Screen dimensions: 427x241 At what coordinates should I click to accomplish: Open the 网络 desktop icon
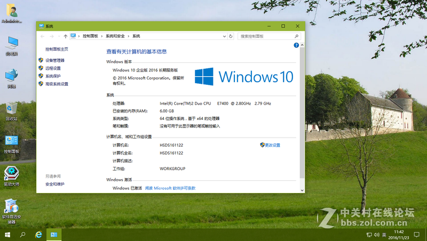(11, 78)
